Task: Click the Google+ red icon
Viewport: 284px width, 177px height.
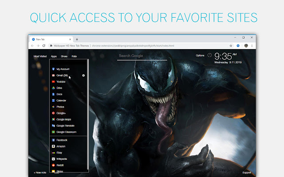Action: click(53, 113)
